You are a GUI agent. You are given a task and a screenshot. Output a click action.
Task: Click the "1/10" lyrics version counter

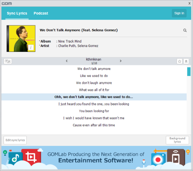pos(94,63)
